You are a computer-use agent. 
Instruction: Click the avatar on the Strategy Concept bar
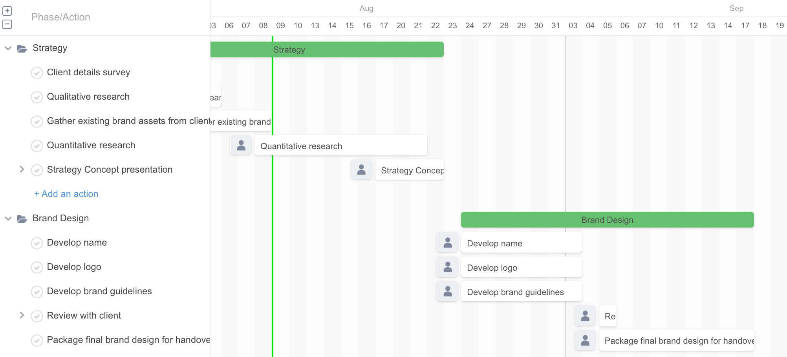(361, 169)
